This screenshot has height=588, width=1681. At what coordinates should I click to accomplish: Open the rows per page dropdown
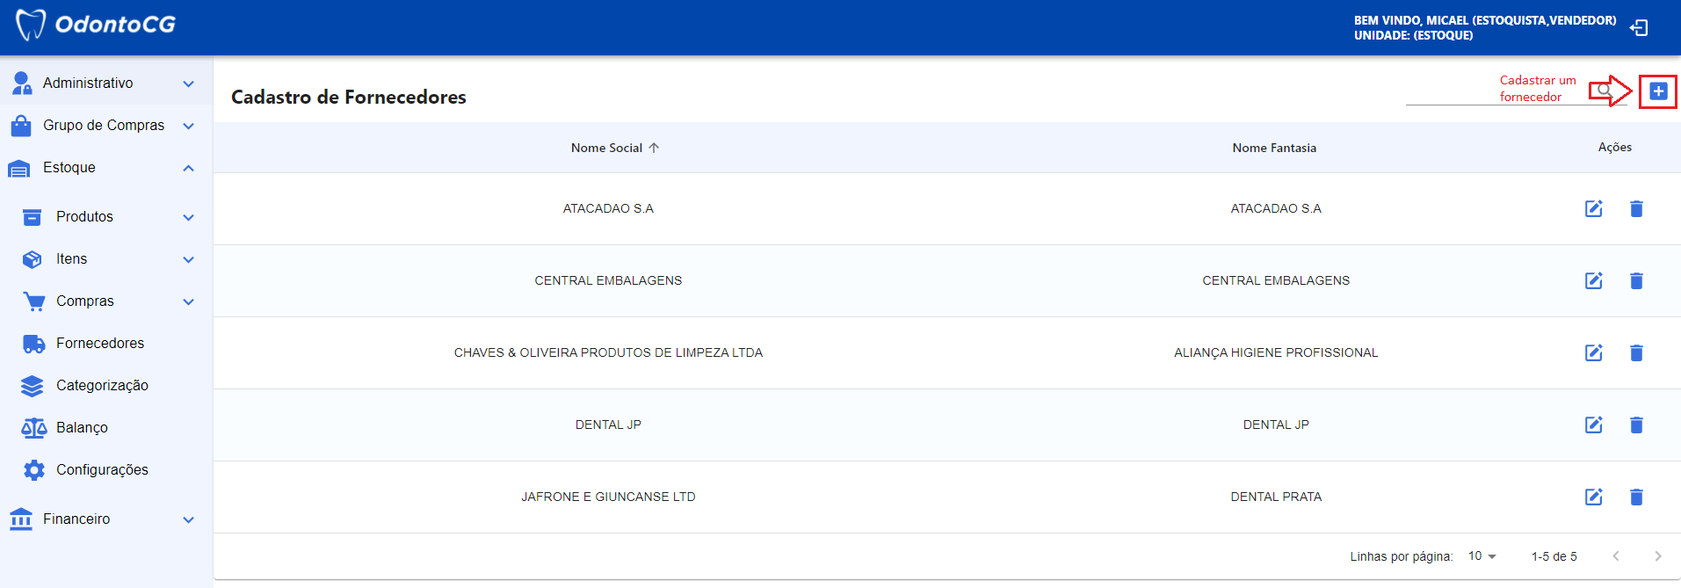click(1482, 556)
